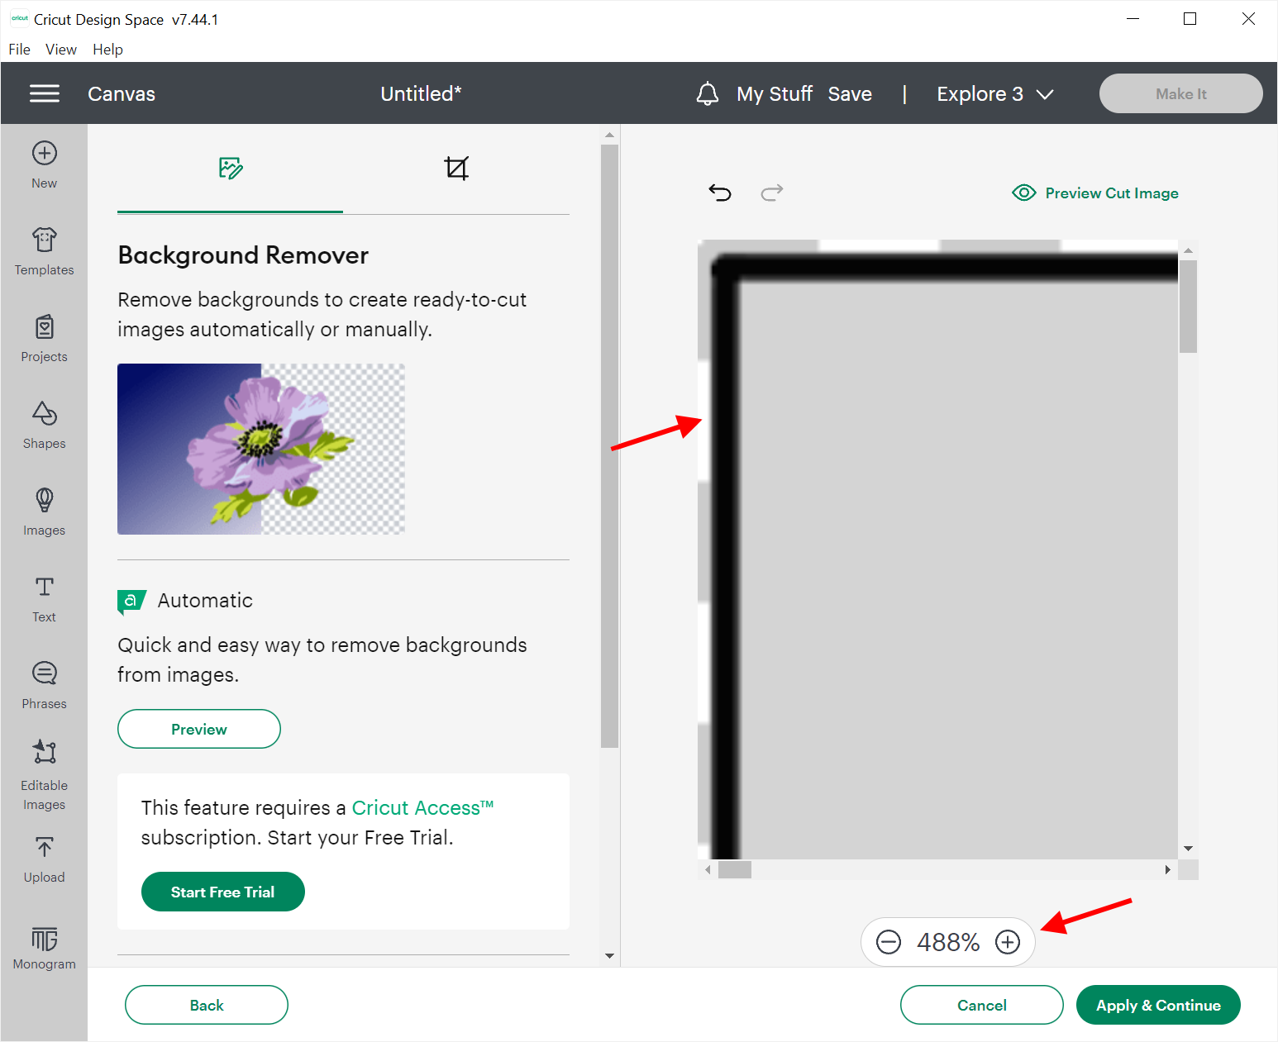Click Start Free Trial button

[x=223, y=892]
